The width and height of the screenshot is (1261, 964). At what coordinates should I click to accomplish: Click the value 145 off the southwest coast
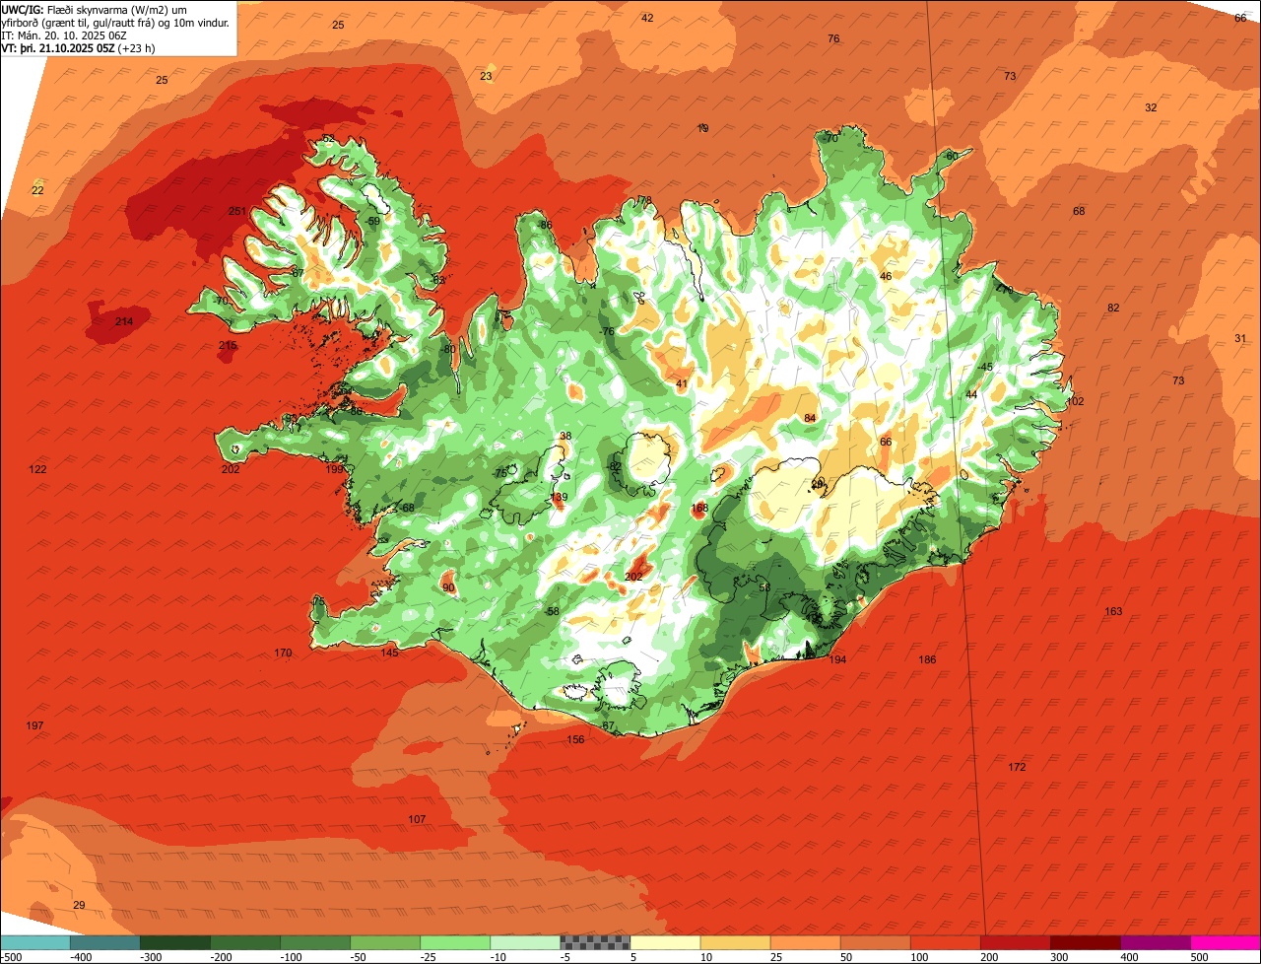point(390,653)
